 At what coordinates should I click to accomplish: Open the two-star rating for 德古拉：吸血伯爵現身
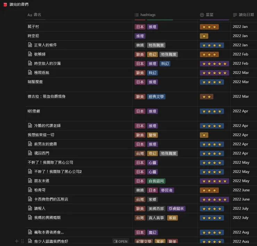tap(207, 97)
